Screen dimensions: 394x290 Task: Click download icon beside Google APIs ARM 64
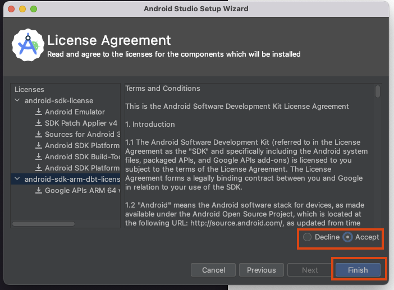(x=38, y=190)
